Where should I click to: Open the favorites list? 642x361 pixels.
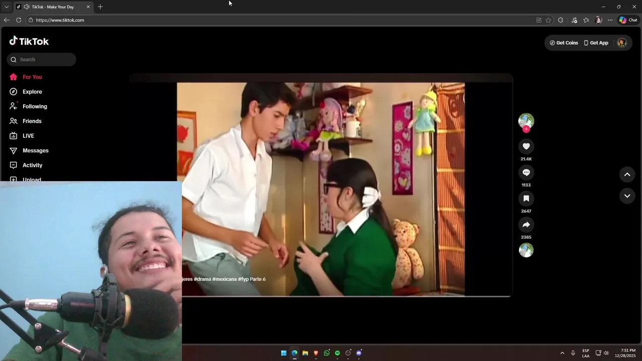click(x=586, y=20)
